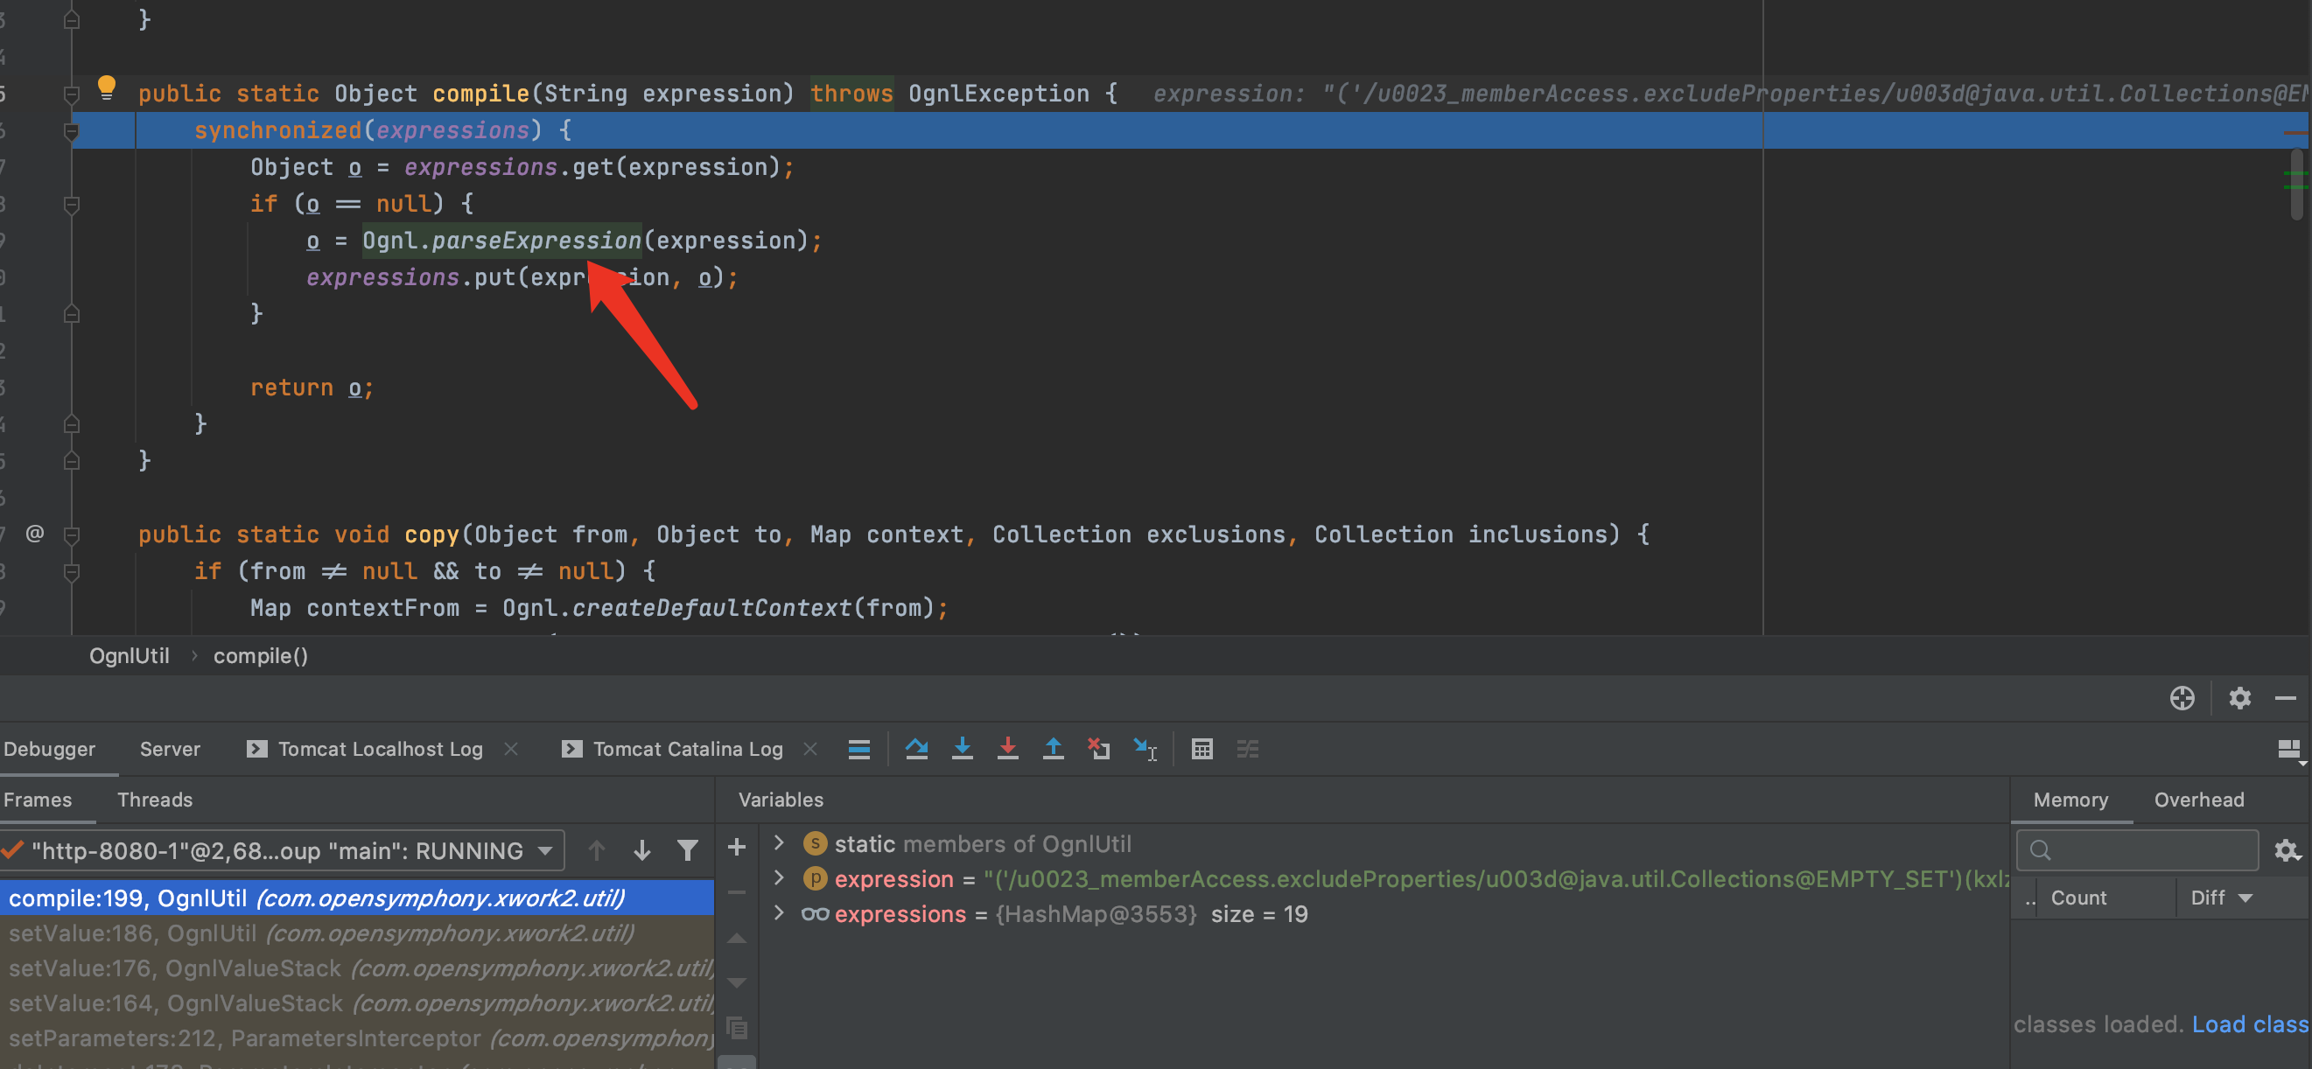Click the step over icon in debugger toolbar
The image size is (2312, 1069).
pos(915,749)
